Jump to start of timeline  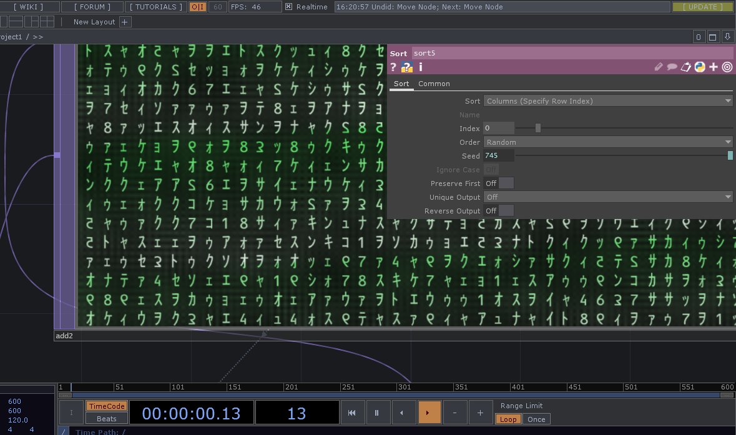[351, 413]
